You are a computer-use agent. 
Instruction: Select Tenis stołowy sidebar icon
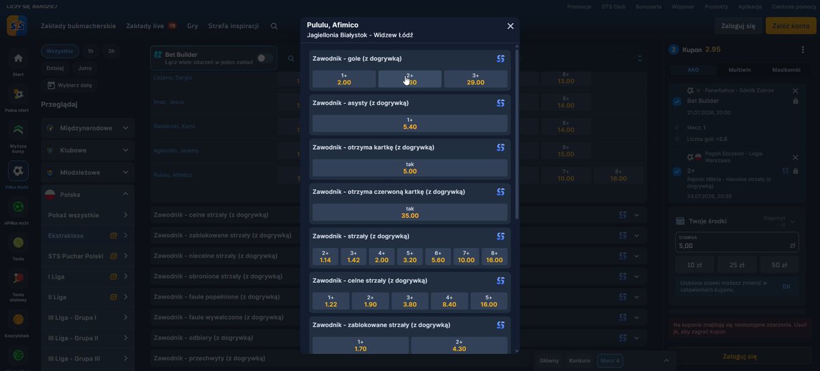(18, 286)
